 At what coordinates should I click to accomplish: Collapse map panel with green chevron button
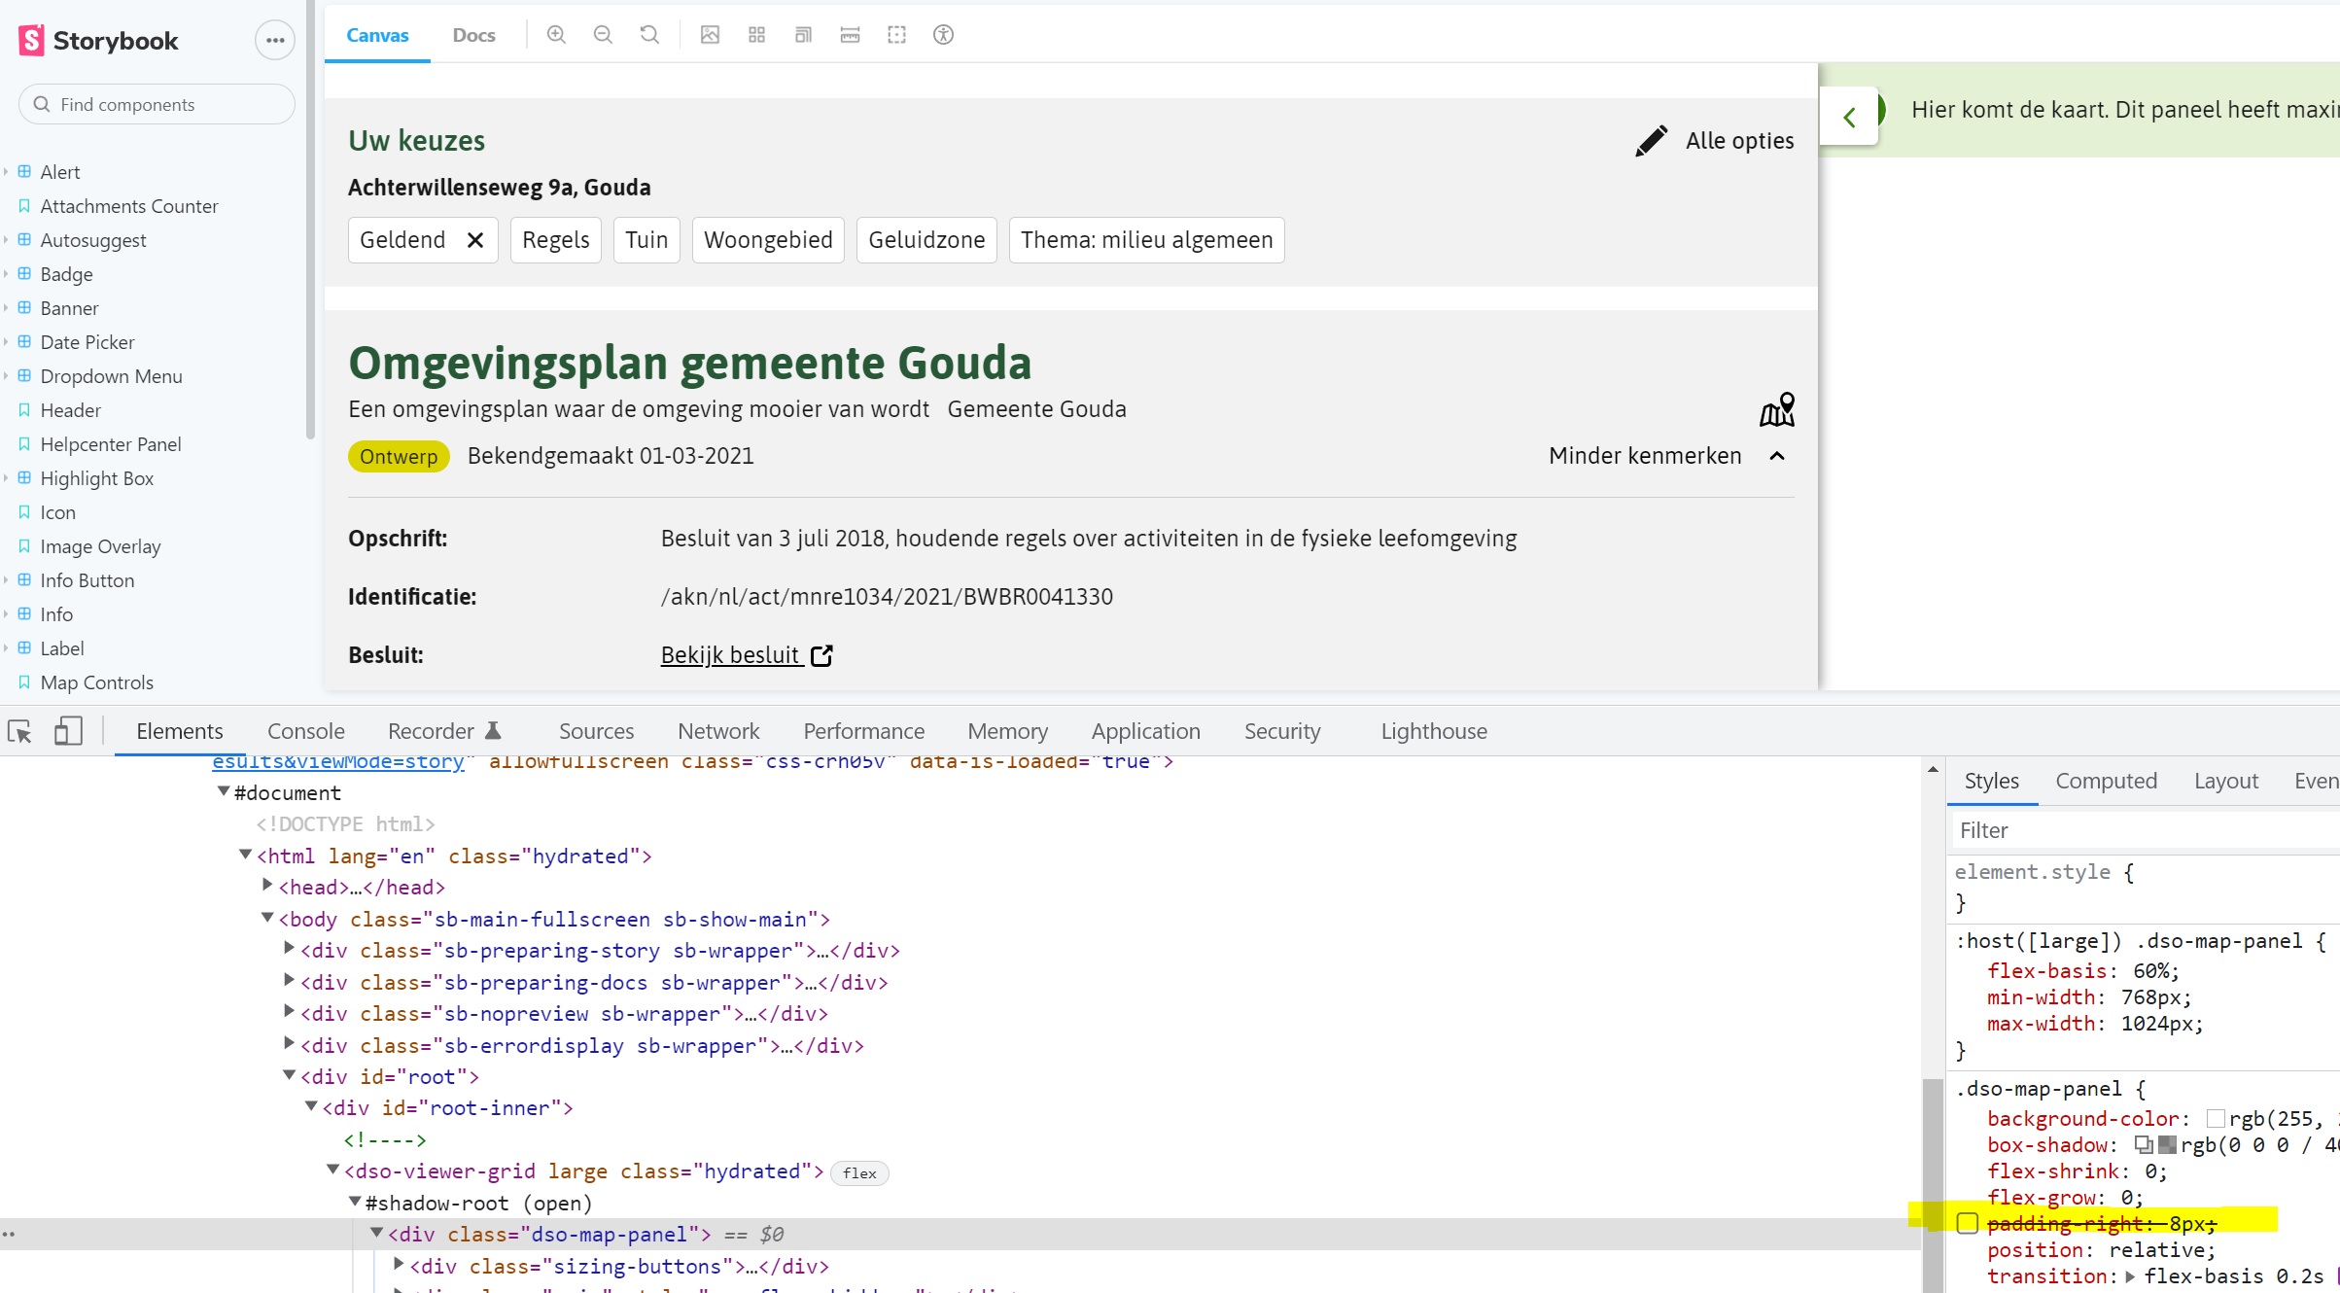1849,117
